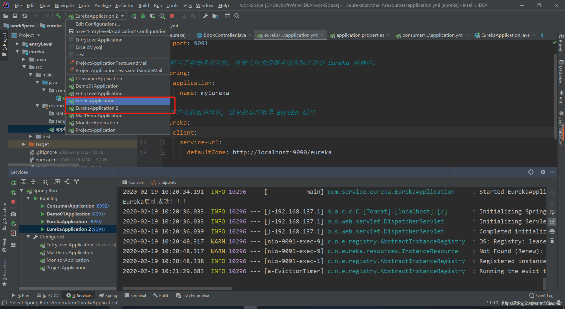The width and height of the screenshot is (565, 309).
Task: Click the Search Everywhere magnifier icon
Action: tap(237, 16)
